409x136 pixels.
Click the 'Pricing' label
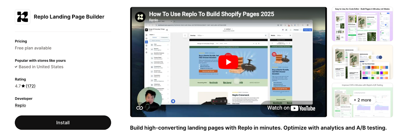[21, 41]
